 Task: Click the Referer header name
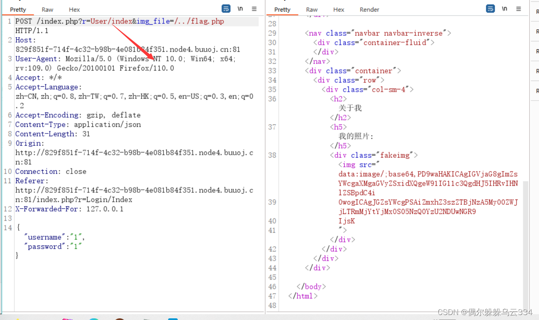[32, 181]
